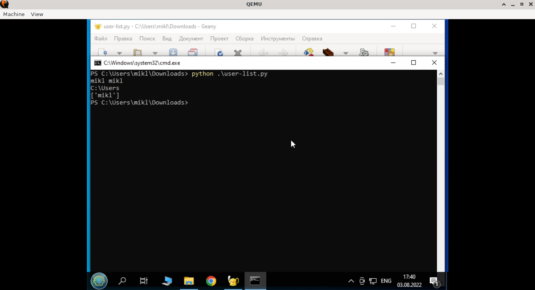The image size is (535, 290).
Task: Click the Reload file icon in Geany
Action: click(x=219, y=52)
